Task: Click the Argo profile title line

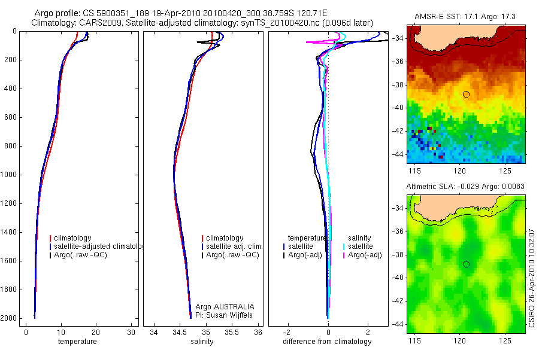Action: (x=181, y=13)
